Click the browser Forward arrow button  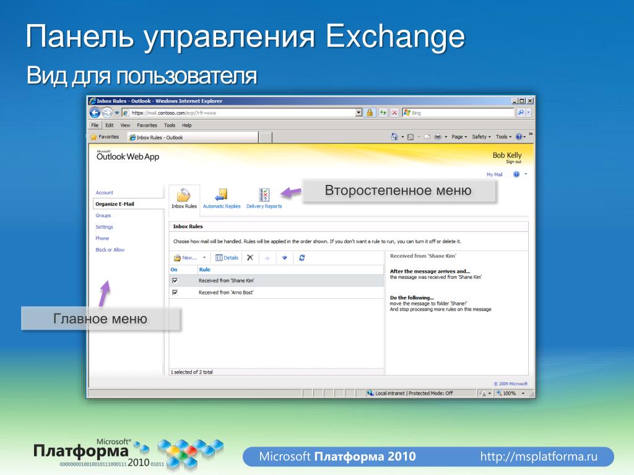[x=106, y=113]
